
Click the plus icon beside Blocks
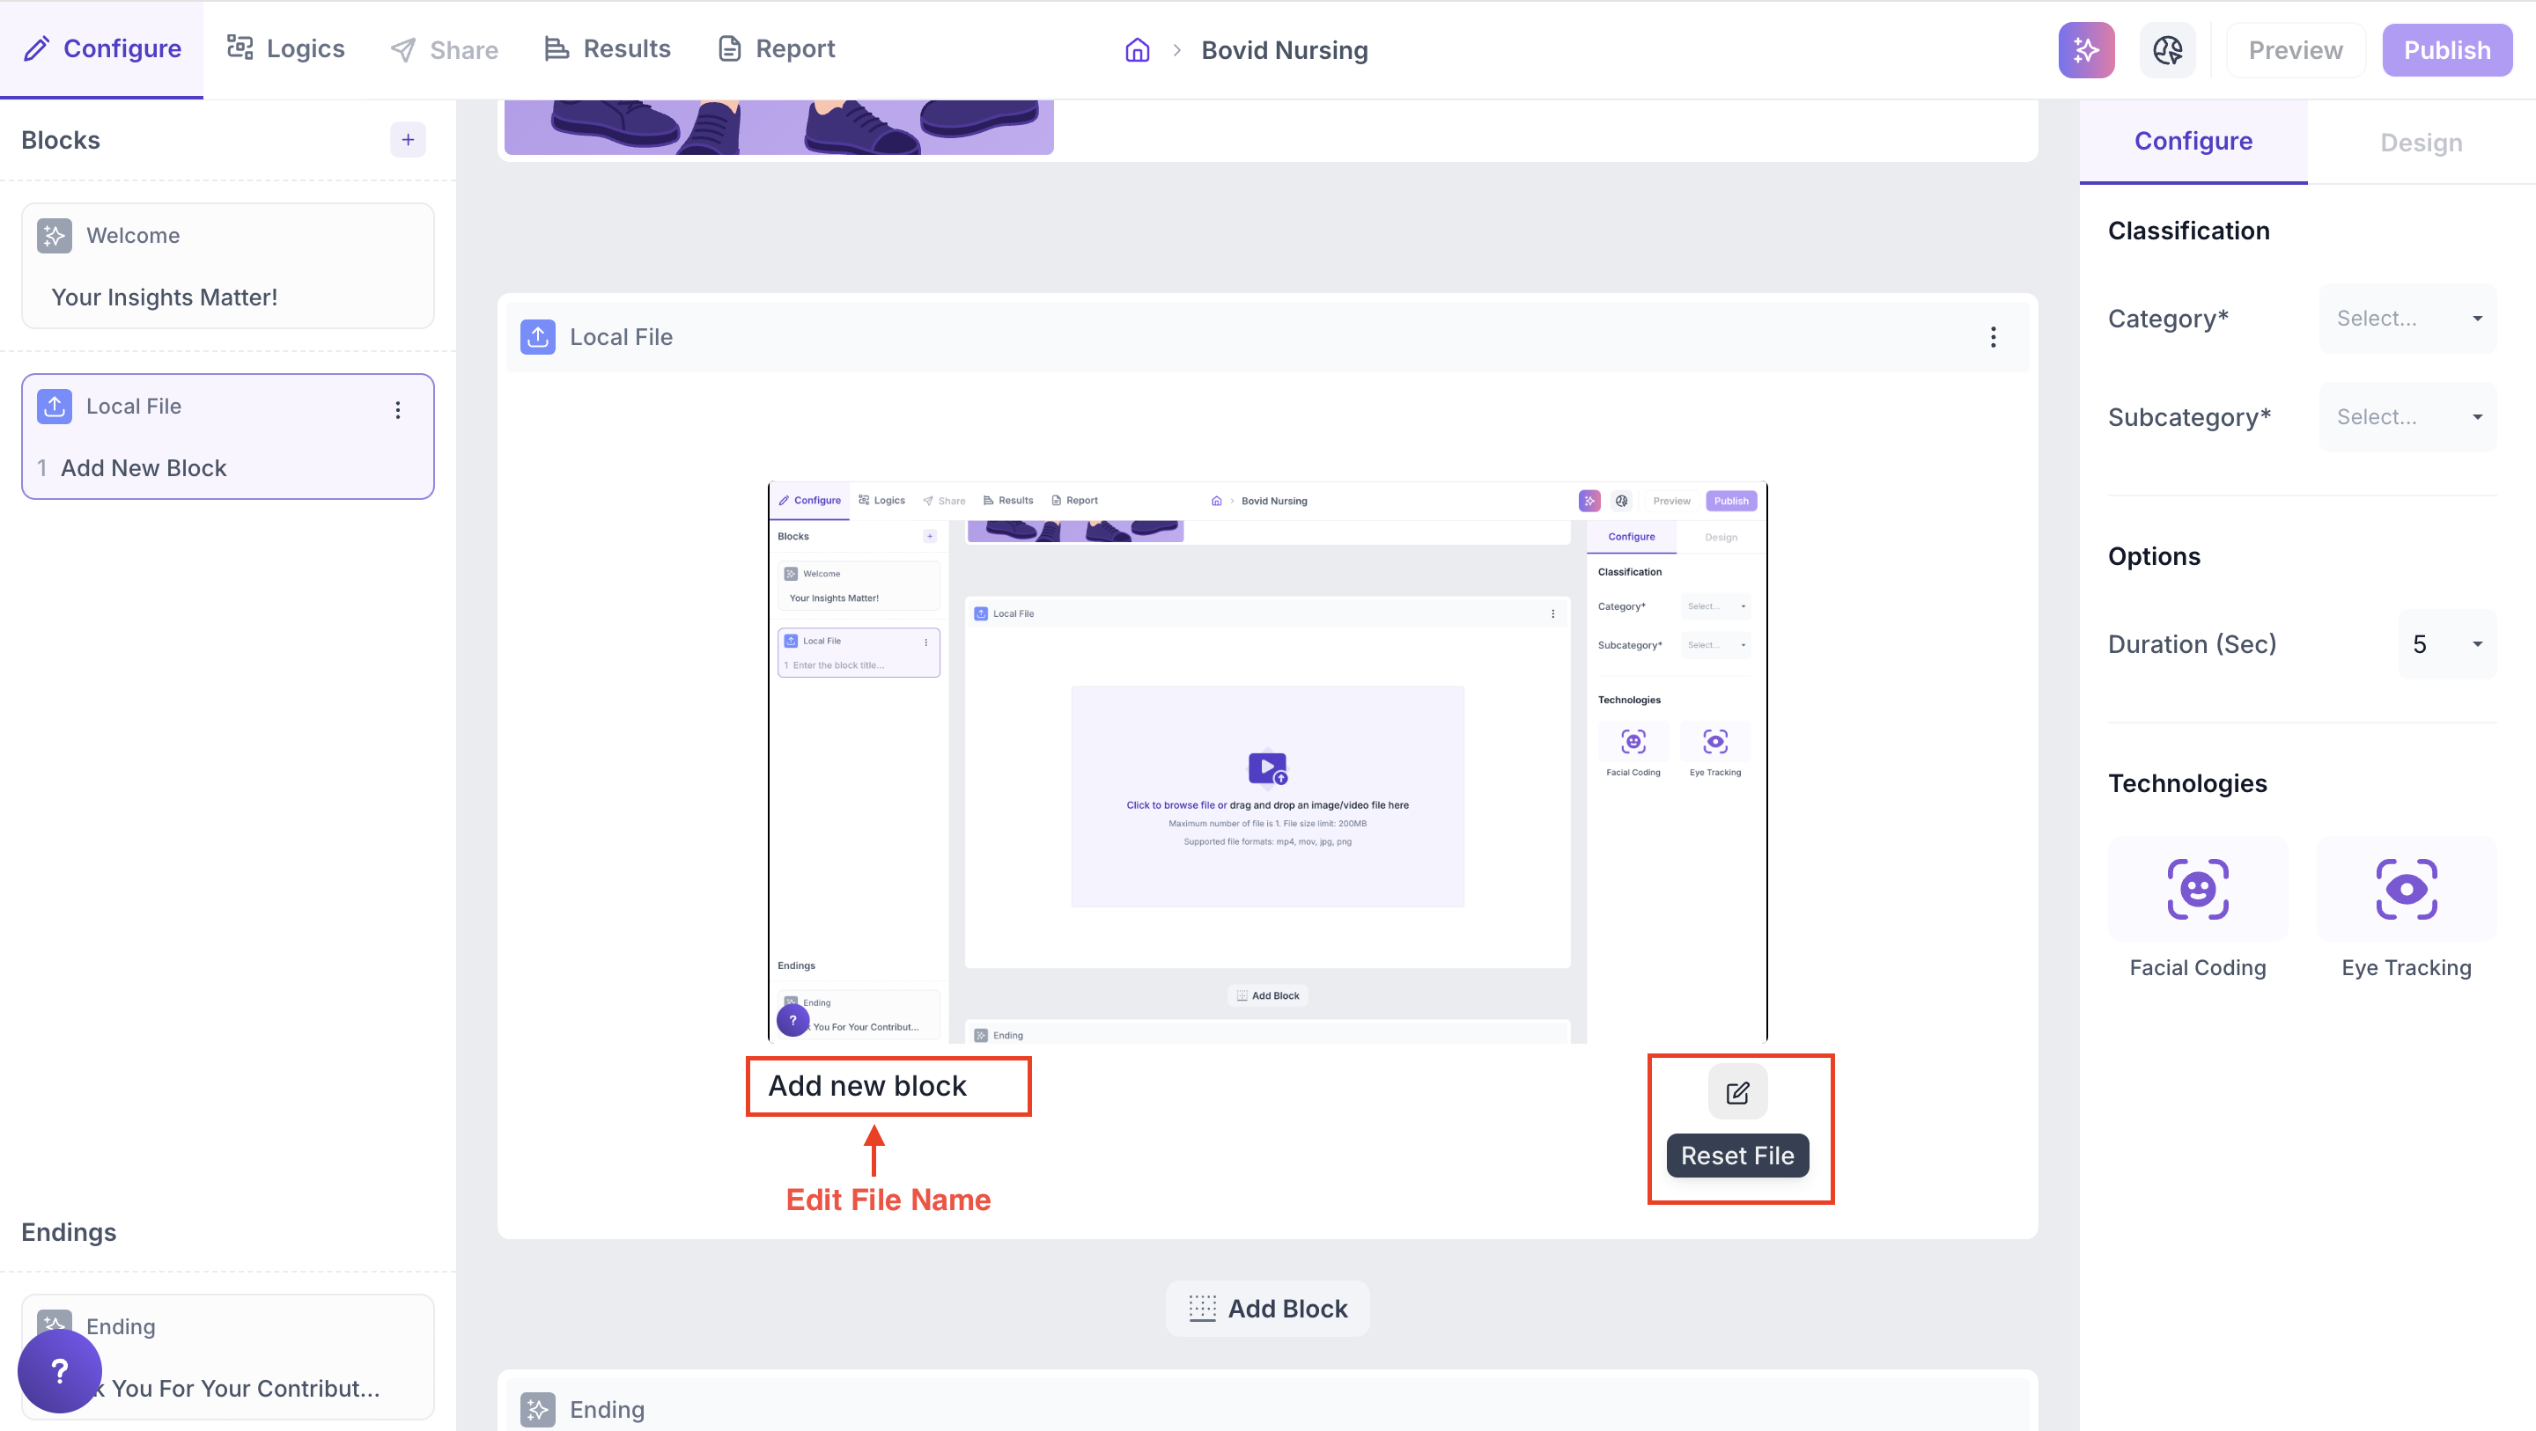[408, 140]
